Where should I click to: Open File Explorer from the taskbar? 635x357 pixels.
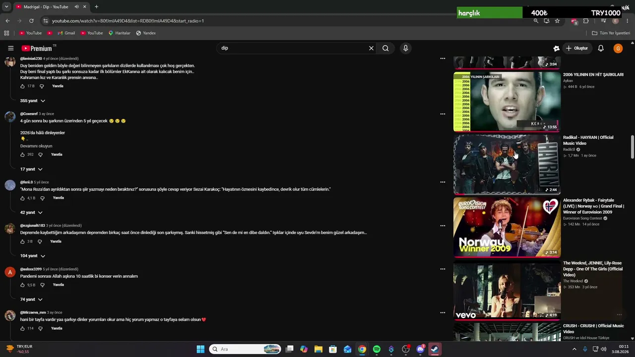tap(318, 349)
